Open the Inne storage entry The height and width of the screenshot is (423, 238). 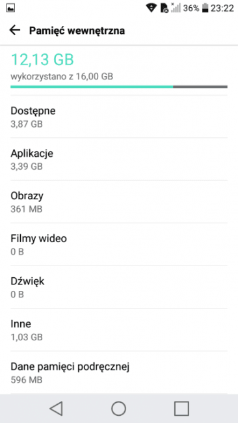[x=119, y=330]
